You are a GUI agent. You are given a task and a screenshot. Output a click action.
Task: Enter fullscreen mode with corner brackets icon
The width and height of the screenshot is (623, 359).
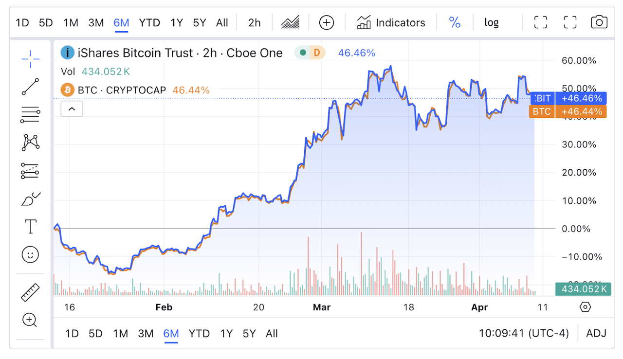540,22
